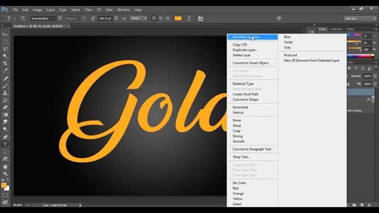This screenshot has width=379, height=213.
Task: Choose Blending Options from context menu
Action: point(252,37)
